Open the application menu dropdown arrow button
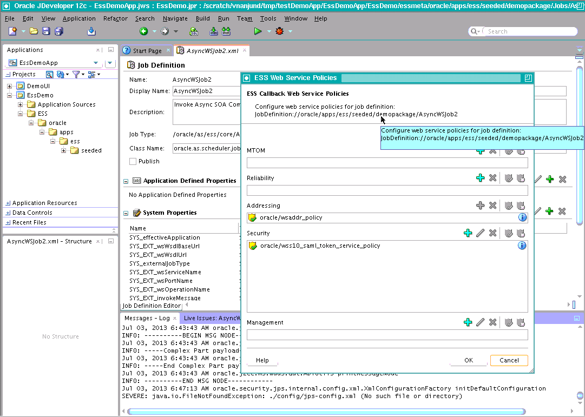585x417 pixels. 110,63
